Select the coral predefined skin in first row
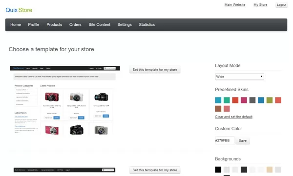Screen dimensions: 293x176 point(278,100)
